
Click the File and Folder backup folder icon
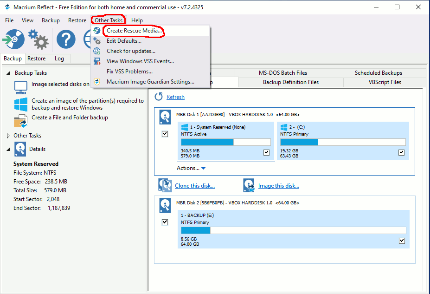(x=21, y=121)
